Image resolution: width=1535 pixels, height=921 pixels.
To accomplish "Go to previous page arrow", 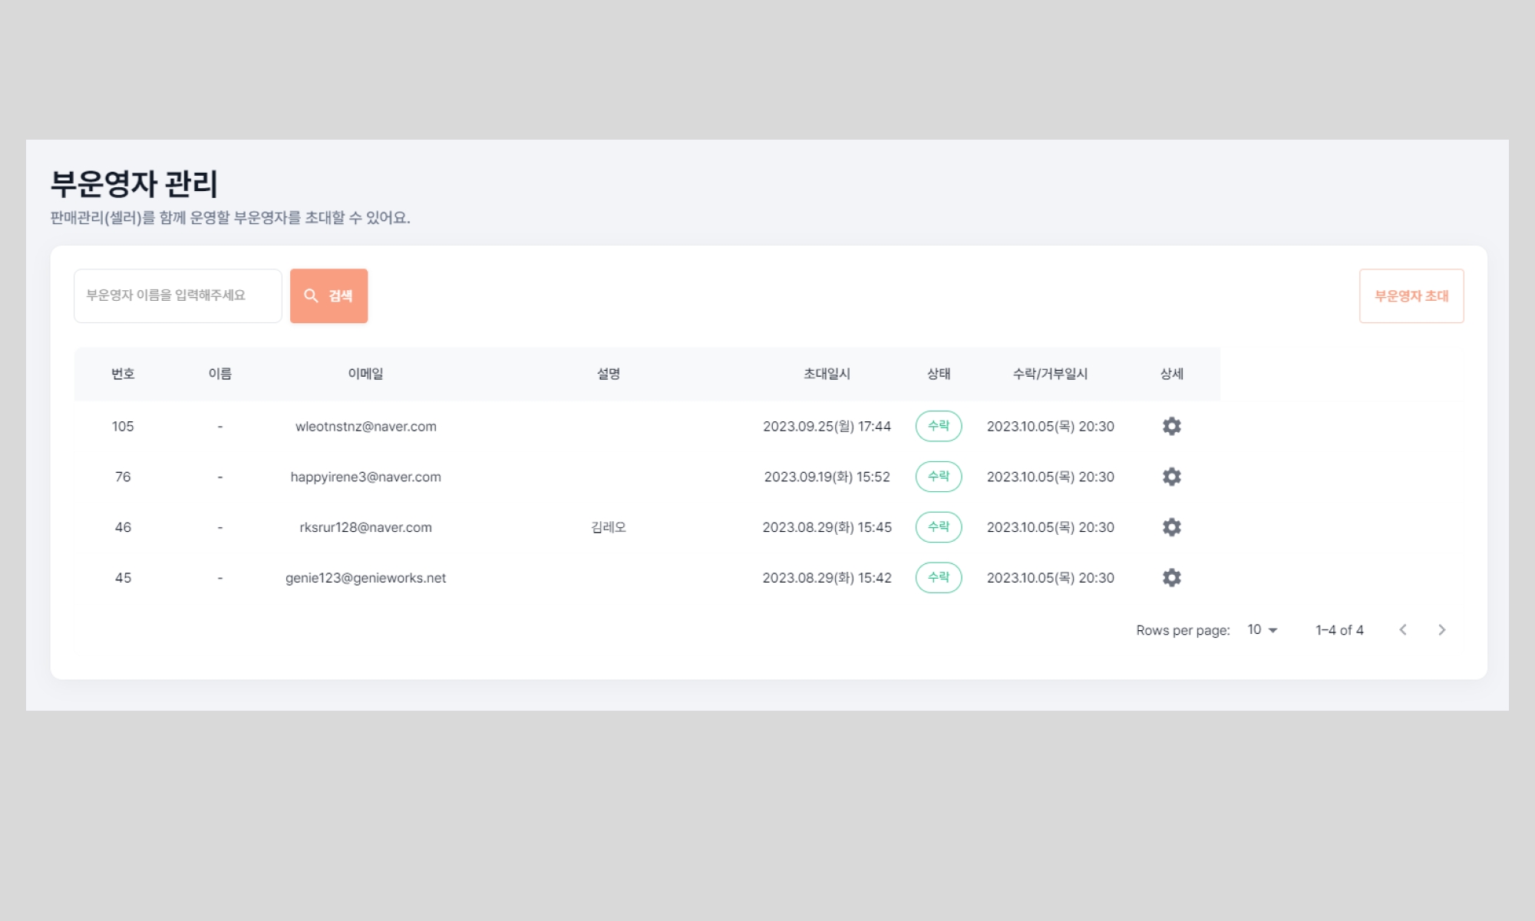I will (1403, 629).
